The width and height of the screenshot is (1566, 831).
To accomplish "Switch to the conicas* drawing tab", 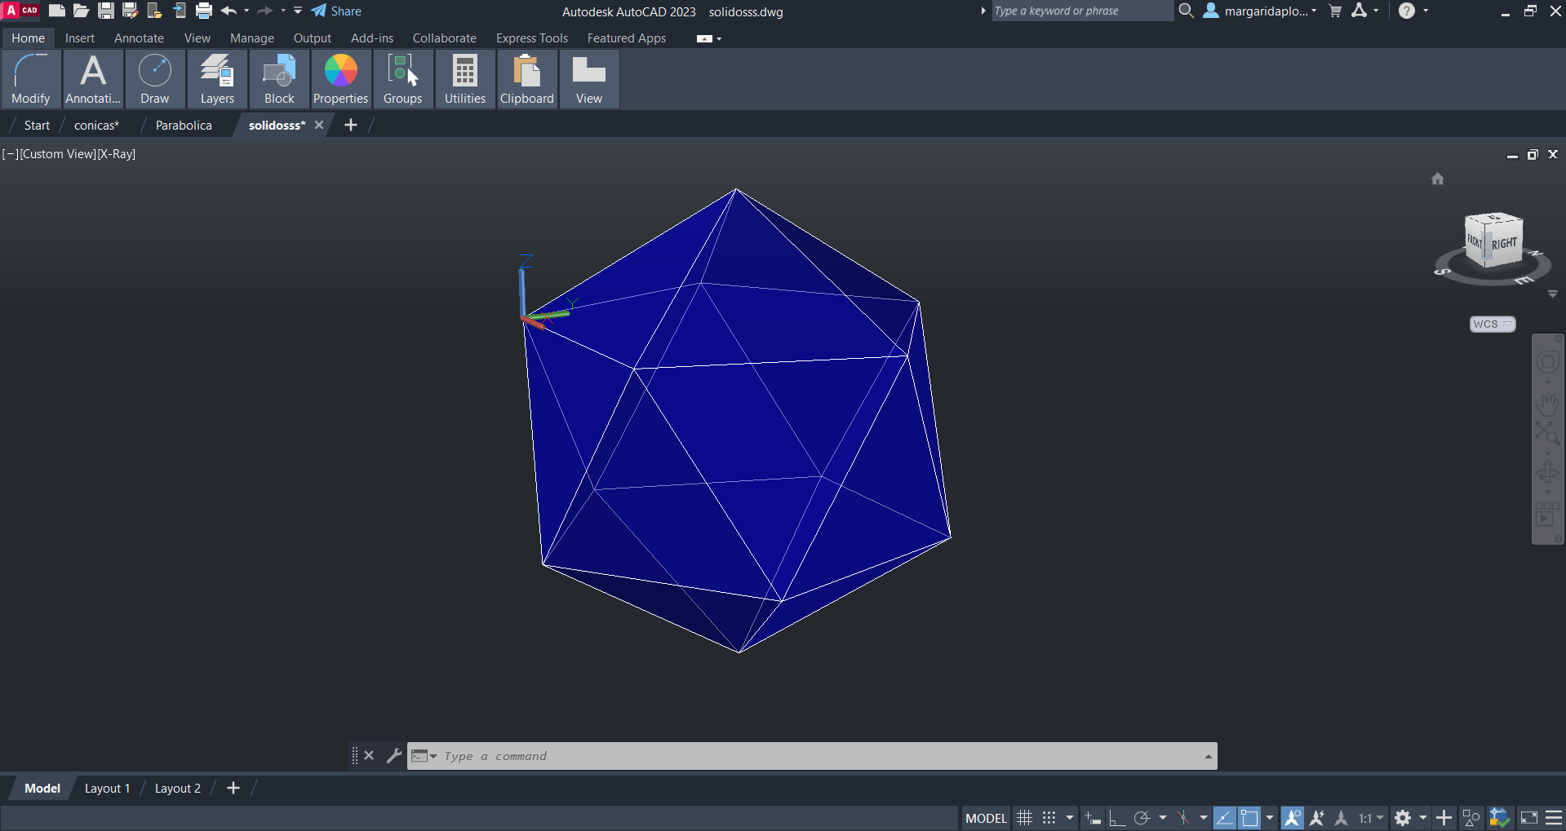I will [96, 126].
